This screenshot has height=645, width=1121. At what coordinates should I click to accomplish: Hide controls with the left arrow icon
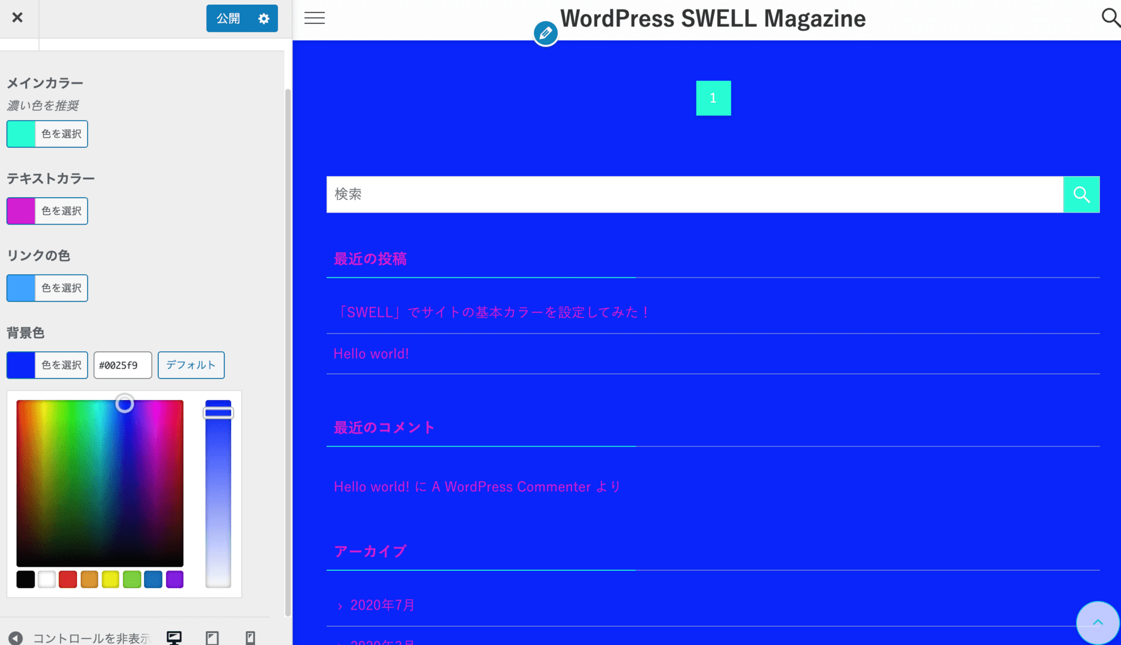[16, 638]
